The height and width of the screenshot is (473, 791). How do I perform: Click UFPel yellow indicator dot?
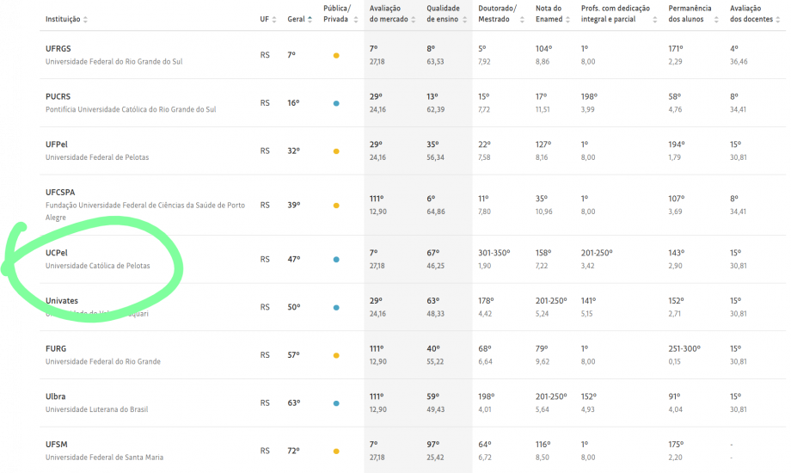tap(336, 151)
